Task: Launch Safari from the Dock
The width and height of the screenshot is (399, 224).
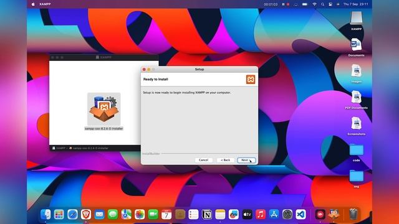Action: coord(72,214)
